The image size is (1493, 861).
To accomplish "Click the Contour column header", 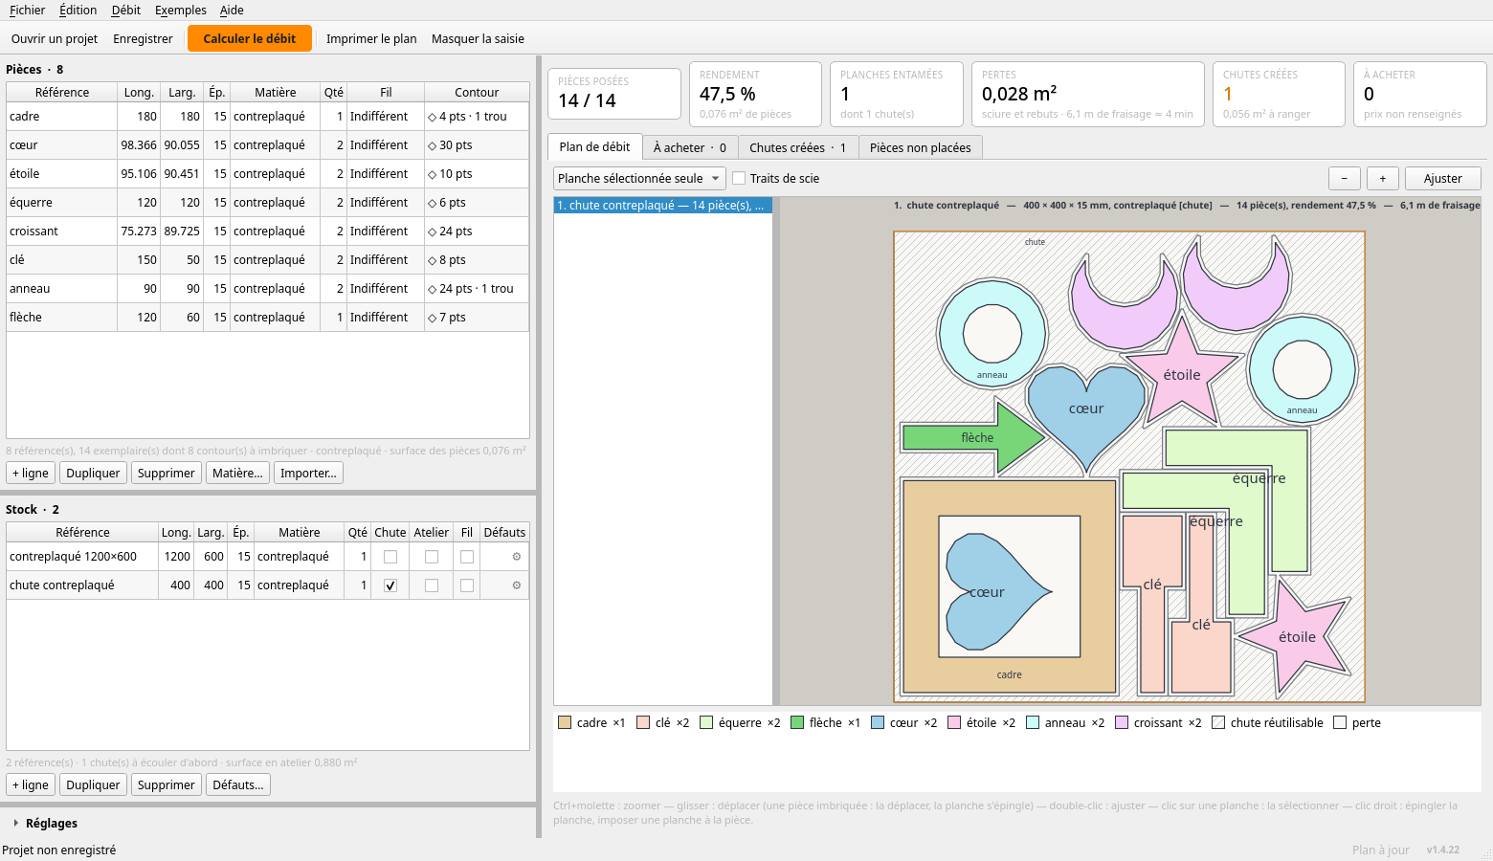I will [477, 93].
